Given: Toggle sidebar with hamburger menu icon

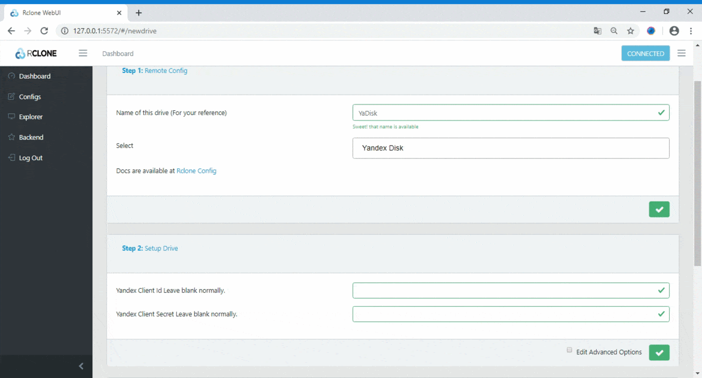Looking at the screenshot, I should click(83, 53).
